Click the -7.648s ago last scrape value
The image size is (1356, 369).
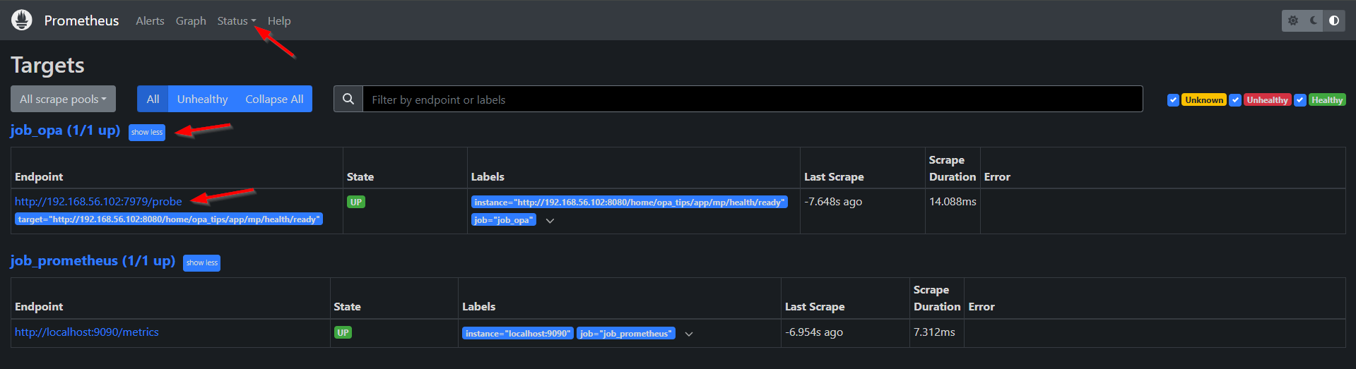point(833,202)
